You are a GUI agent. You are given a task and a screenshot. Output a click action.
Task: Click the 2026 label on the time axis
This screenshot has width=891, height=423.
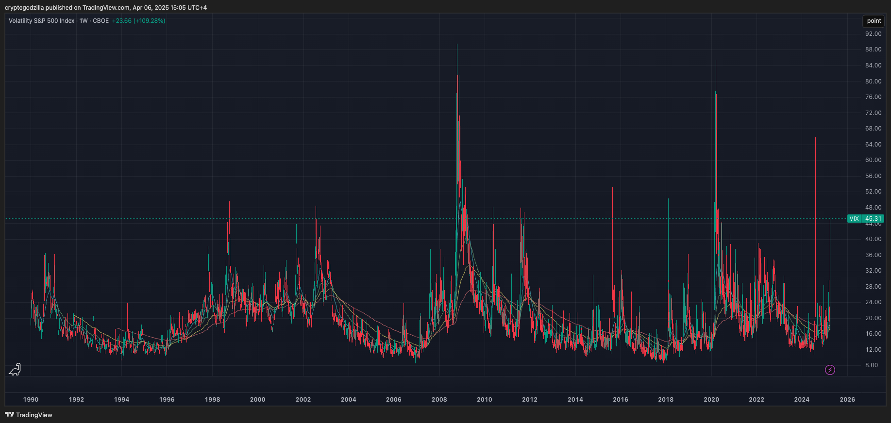click(x=847, y=400)
